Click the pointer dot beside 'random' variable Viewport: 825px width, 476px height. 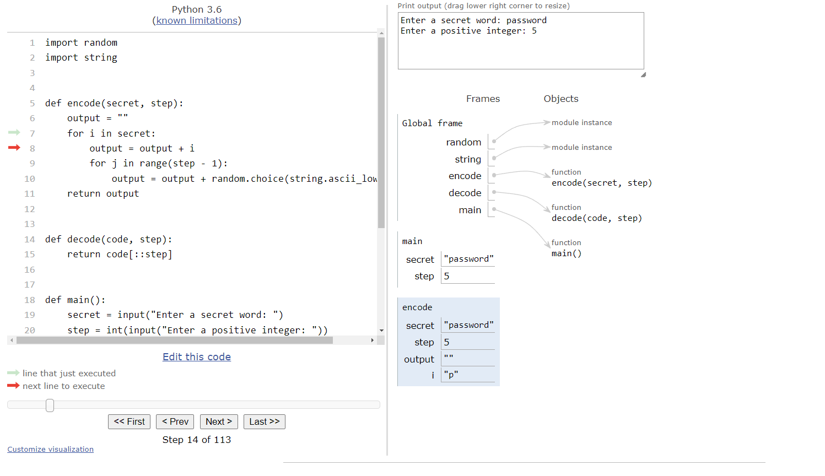[x=494, y=141]
